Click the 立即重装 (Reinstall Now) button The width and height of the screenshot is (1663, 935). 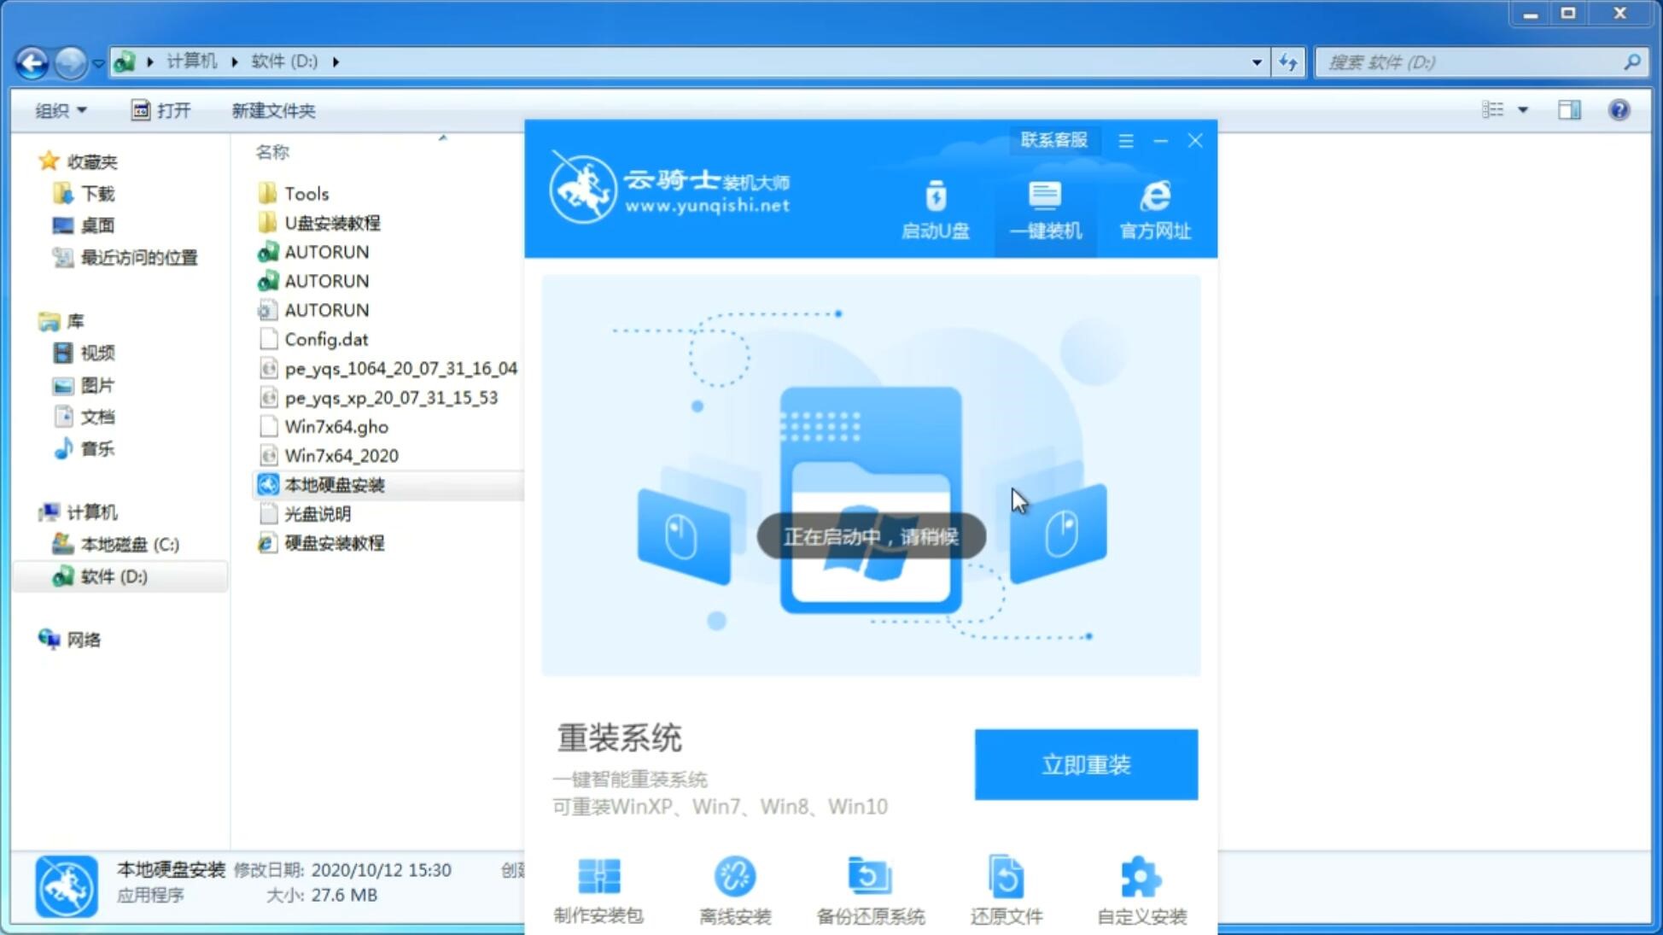coord(1085,765)
